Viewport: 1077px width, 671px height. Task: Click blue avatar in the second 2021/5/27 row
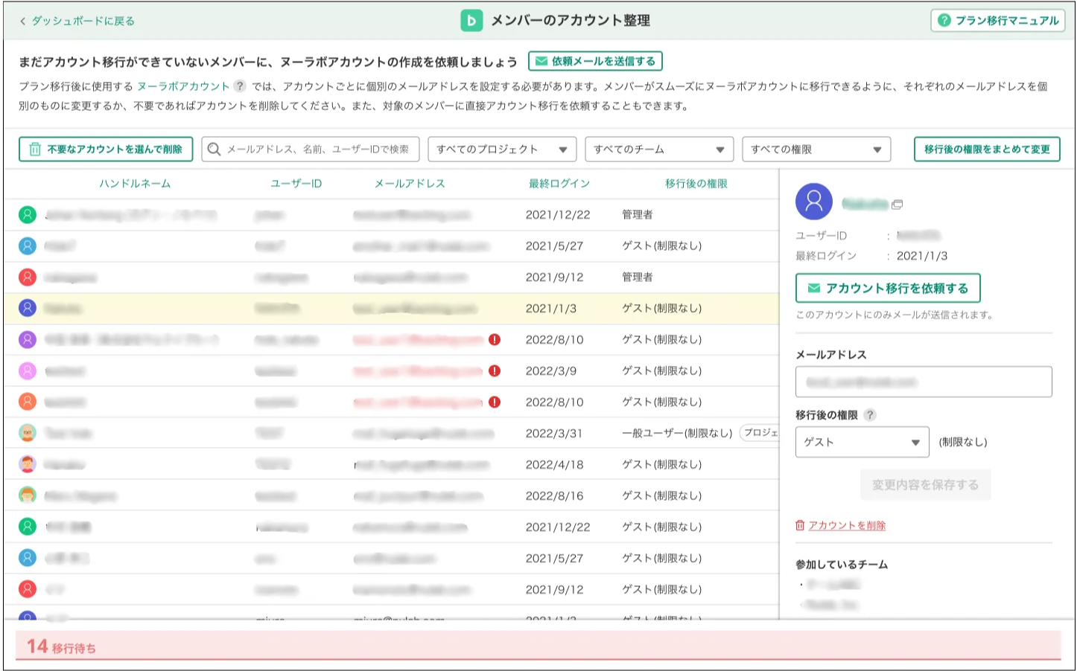click(x=28, y=559)
